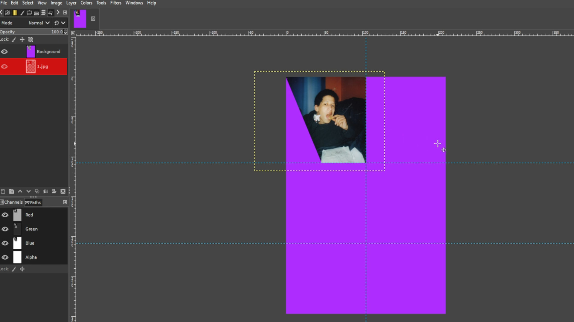This screenshot has width=574, height=322.
Task: Open the View menu
Action: (42, 3)
